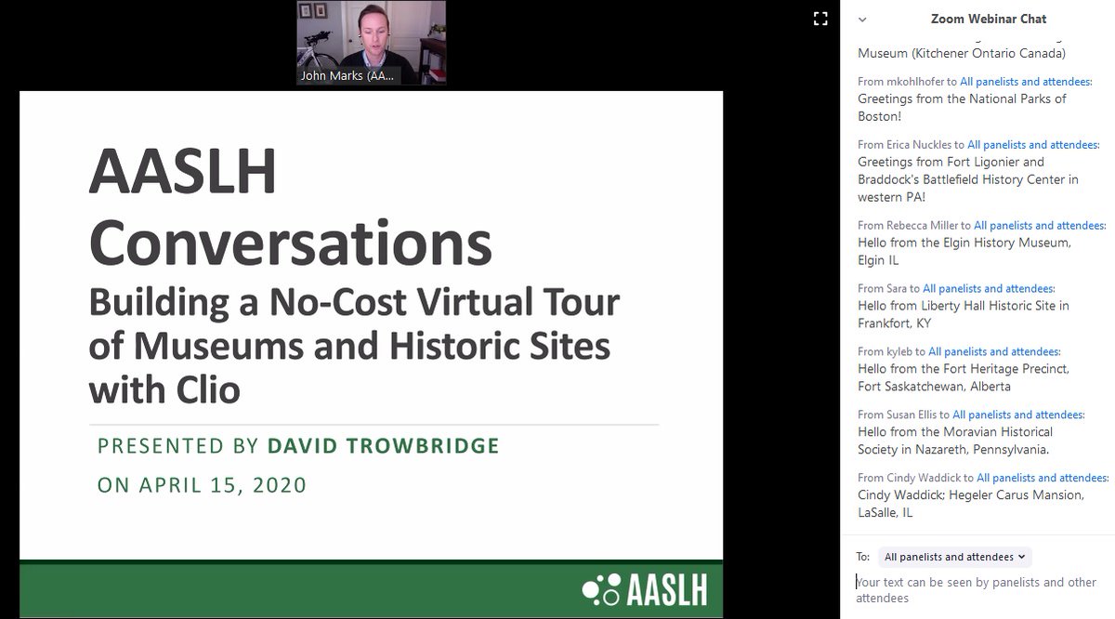Select 'Hello from the Elgin History Museum' message
This screenshot has height=619, width=1115.
[964, 251]
